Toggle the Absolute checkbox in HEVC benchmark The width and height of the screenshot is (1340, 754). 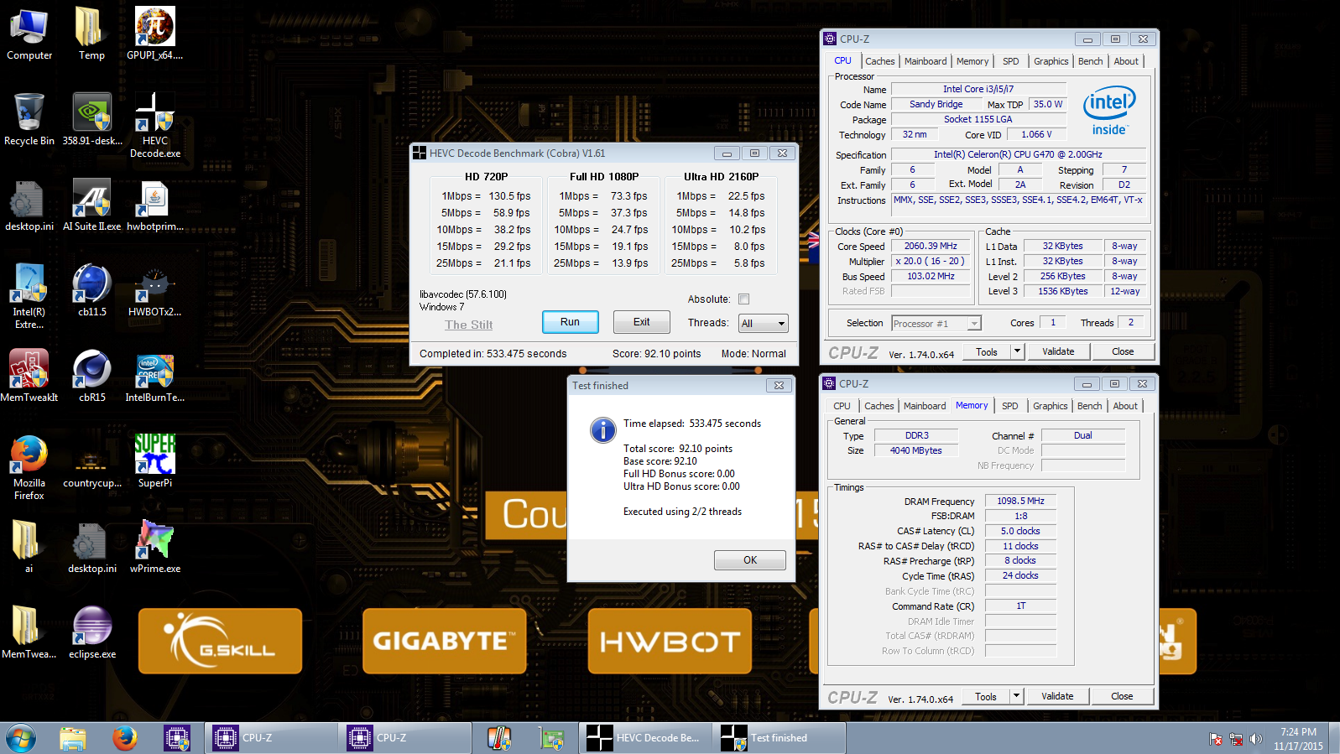(x=743, y=299)
